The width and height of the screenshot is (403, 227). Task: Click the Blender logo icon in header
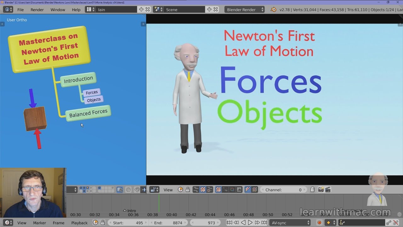(x=273, y=10)
